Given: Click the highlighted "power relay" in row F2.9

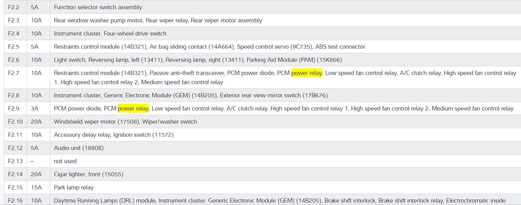Looking at the screenshot, I should pyautogui.click(x=133, y=109).
